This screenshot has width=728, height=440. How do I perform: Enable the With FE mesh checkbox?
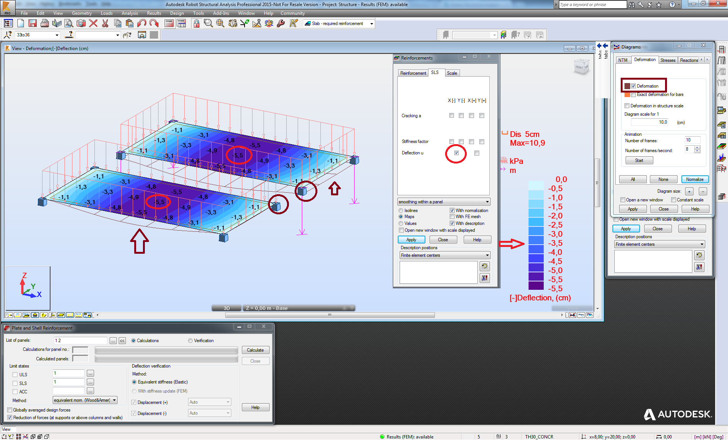click(452, 217)
